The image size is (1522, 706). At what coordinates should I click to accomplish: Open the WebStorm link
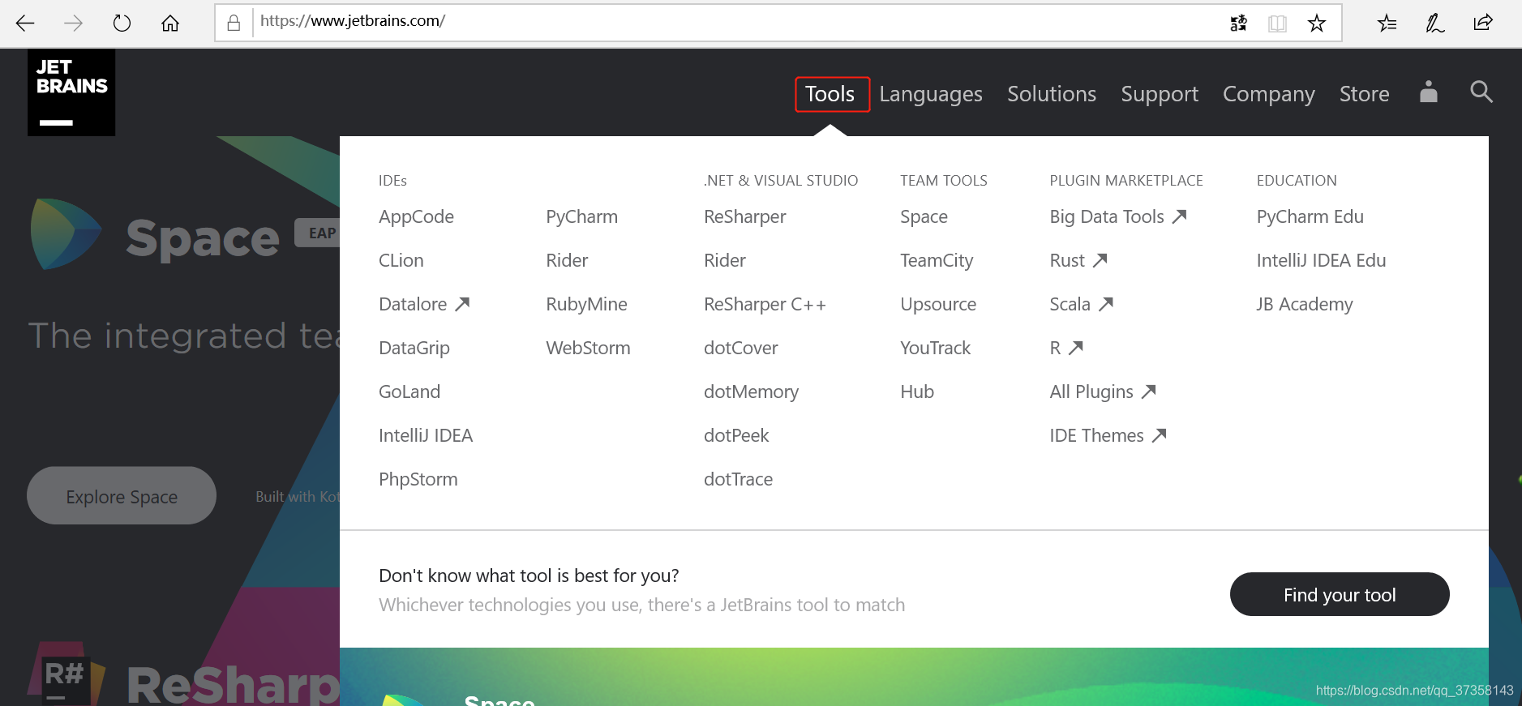[x=589, y=348]
